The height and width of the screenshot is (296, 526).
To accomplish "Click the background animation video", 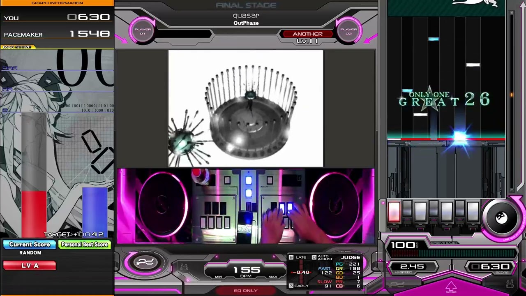I will point(246,109).
